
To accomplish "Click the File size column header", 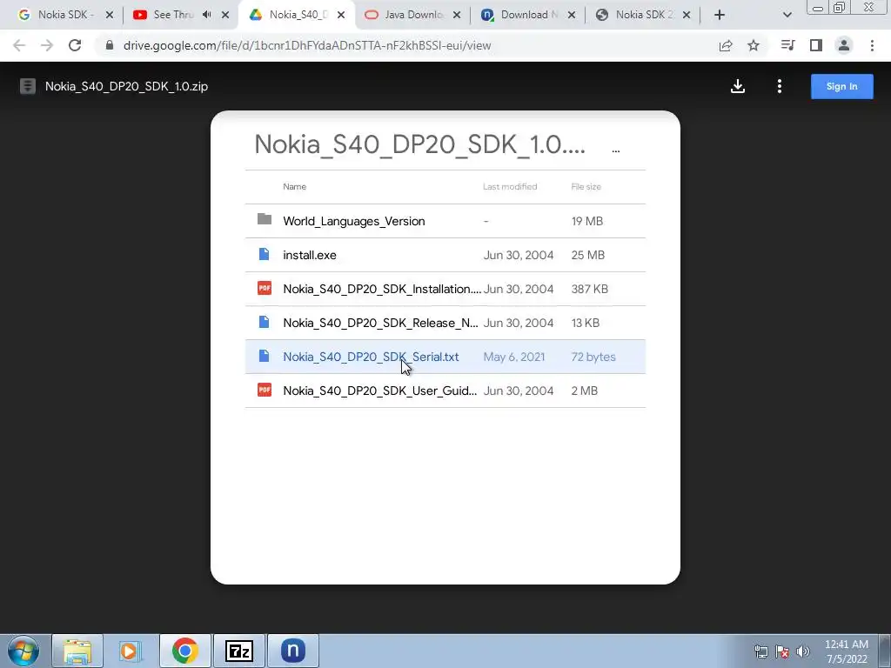I will click(586, 186).
